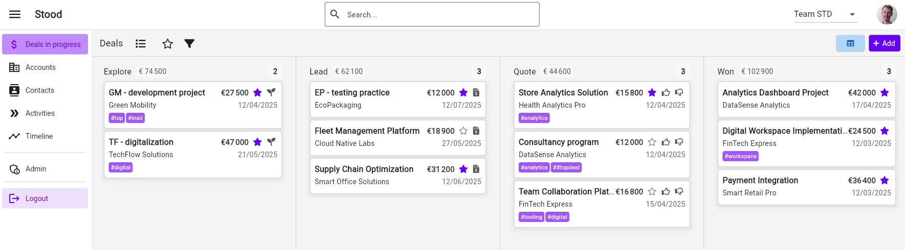Click the filter funnel icon
The image size is (905, 250).
[x=189, y=44]
